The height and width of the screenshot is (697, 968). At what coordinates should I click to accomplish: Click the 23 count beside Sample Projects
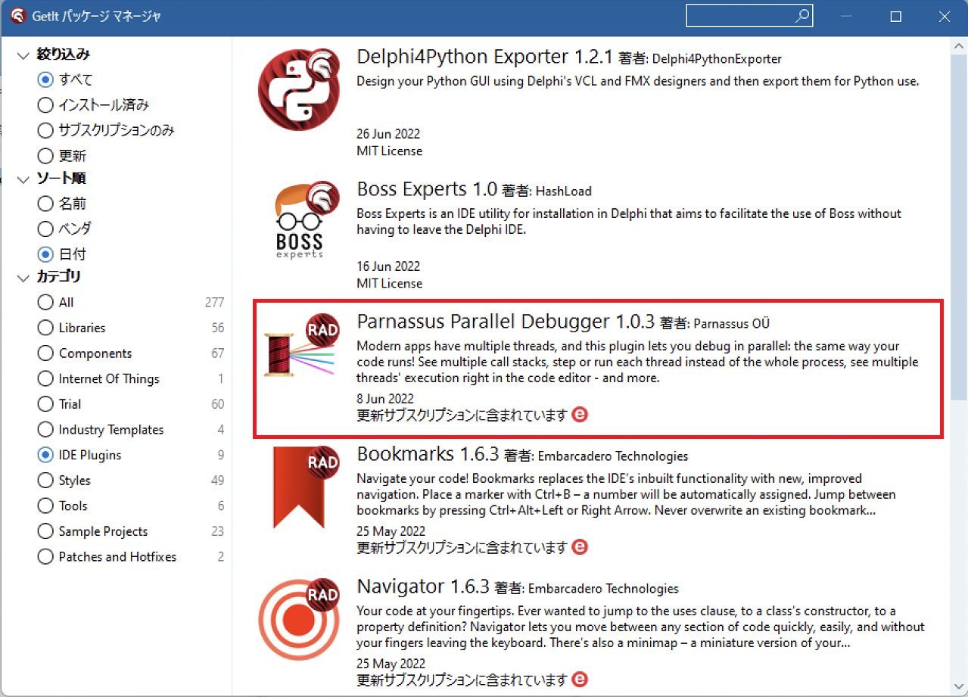coord(218,531)
